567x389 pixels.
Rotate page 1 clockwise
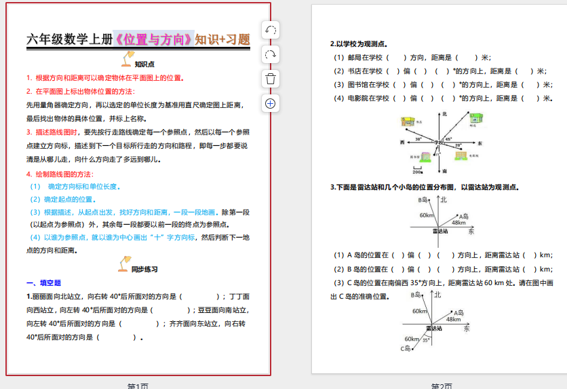(270, 54)
